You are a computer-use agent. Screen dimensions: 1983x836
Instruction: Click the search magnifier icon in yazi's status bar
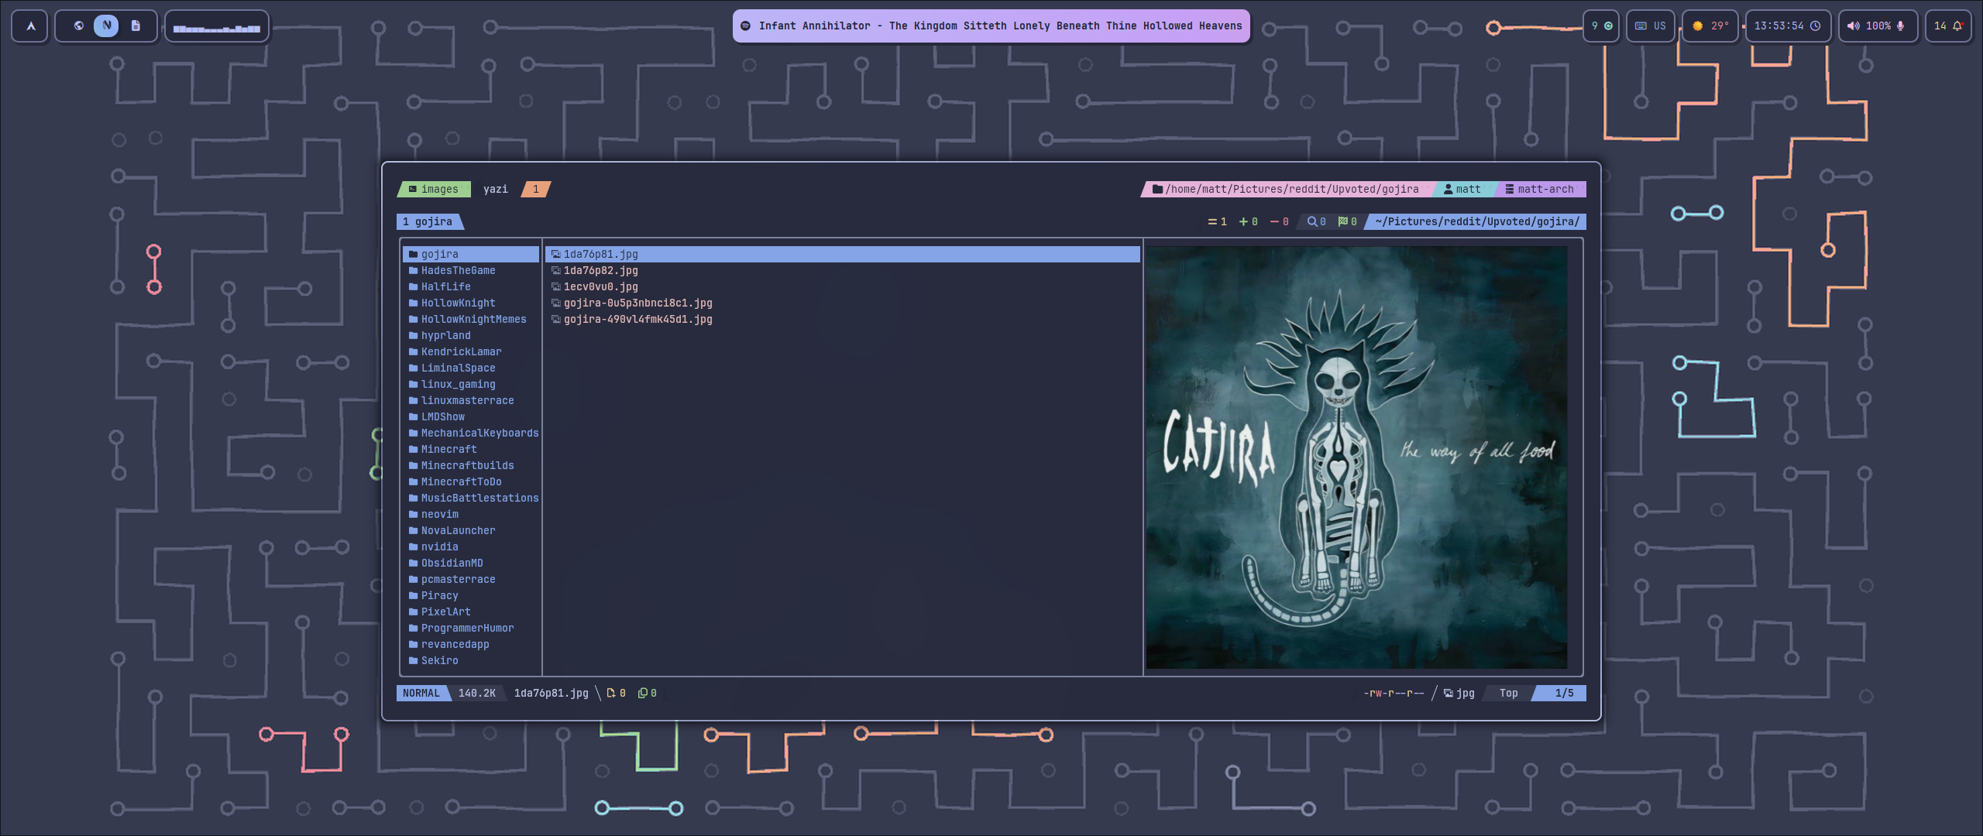pyautogui.click(x=1311, y=221)
